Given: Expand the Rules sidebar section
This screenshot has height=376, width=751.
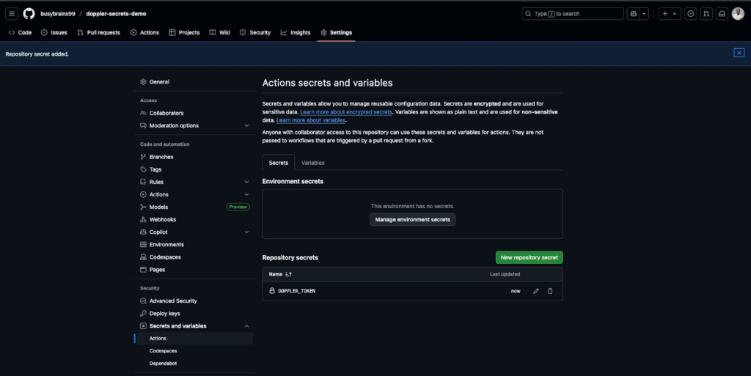Looking at the screenshot, I should coord(246,182).
